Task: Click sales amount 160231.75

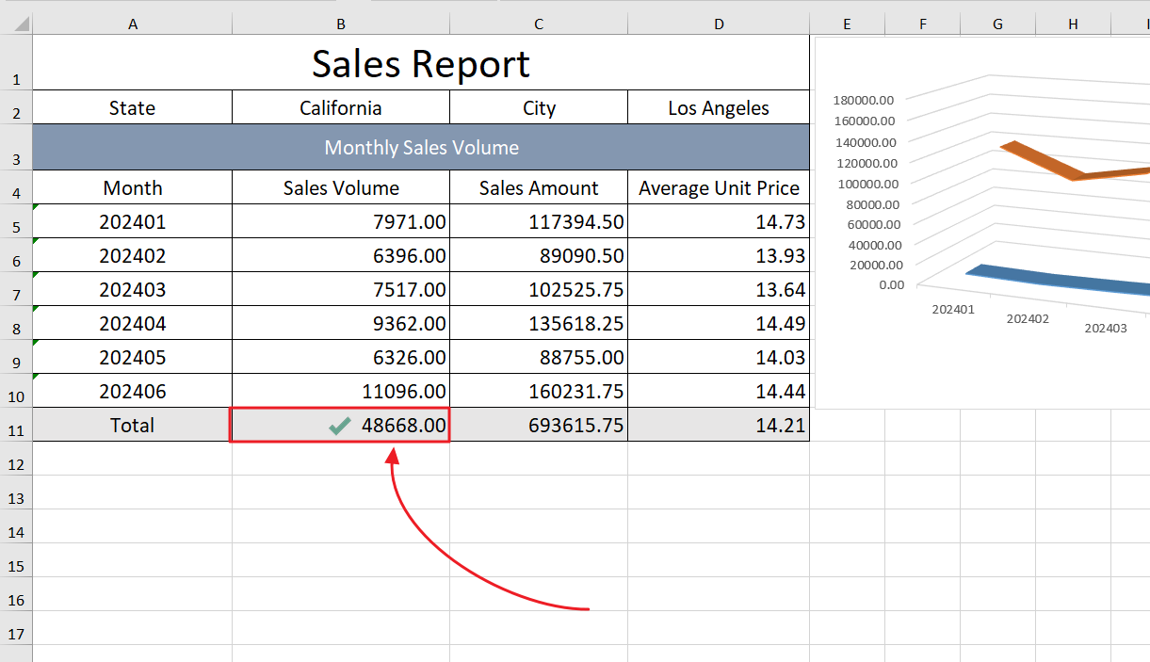Action: point(539,391)
